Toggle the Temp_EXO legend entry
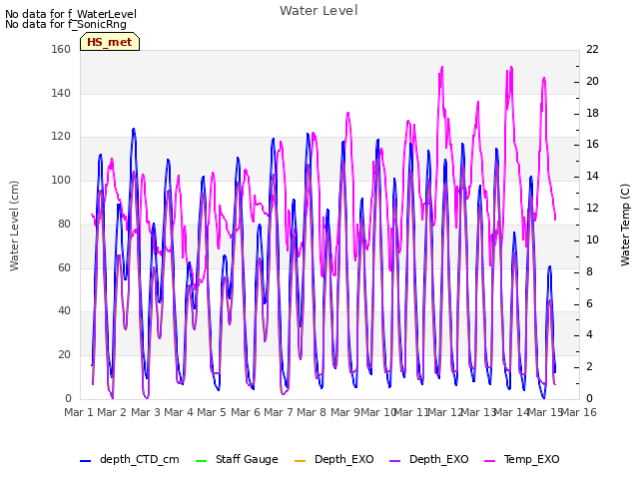 coord(521,460)
